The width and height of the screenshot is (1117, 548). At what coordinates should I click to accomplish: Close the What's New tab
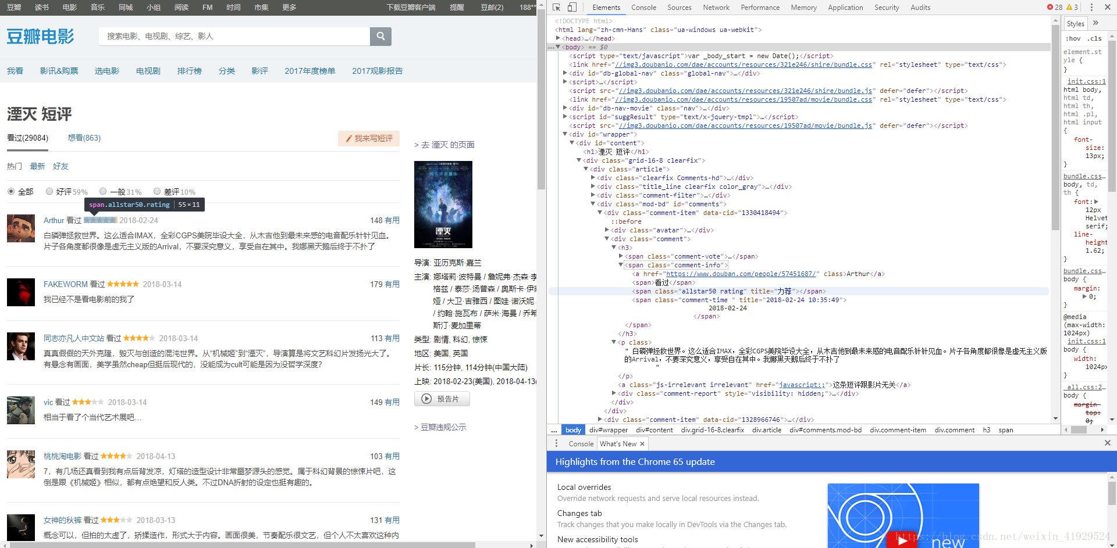[642, 444]
